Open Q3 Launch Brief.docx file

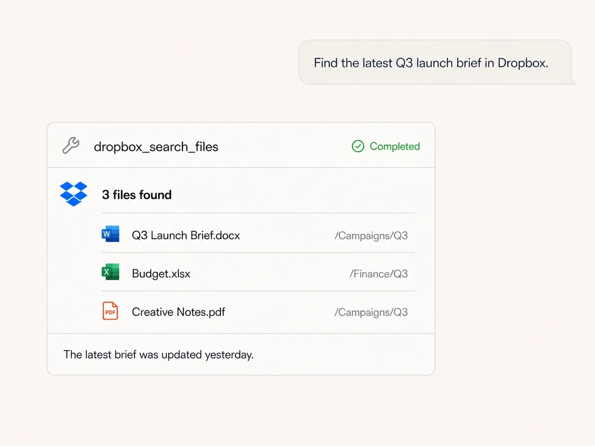pos(186,235)
